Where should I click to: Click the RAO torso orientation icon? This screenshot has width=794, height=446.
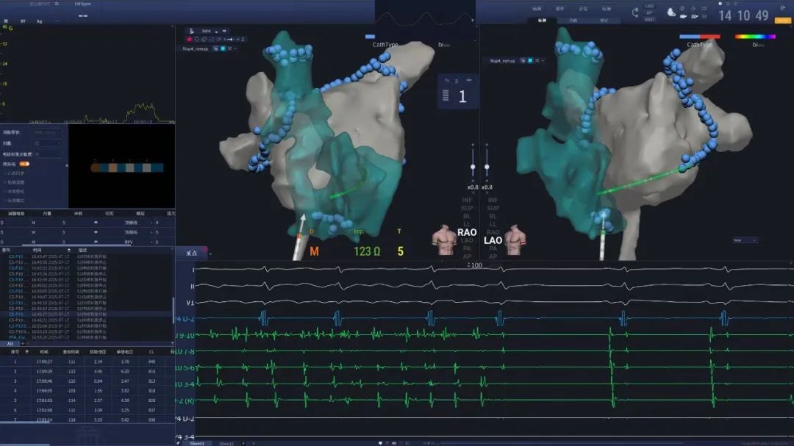(443, 240)
